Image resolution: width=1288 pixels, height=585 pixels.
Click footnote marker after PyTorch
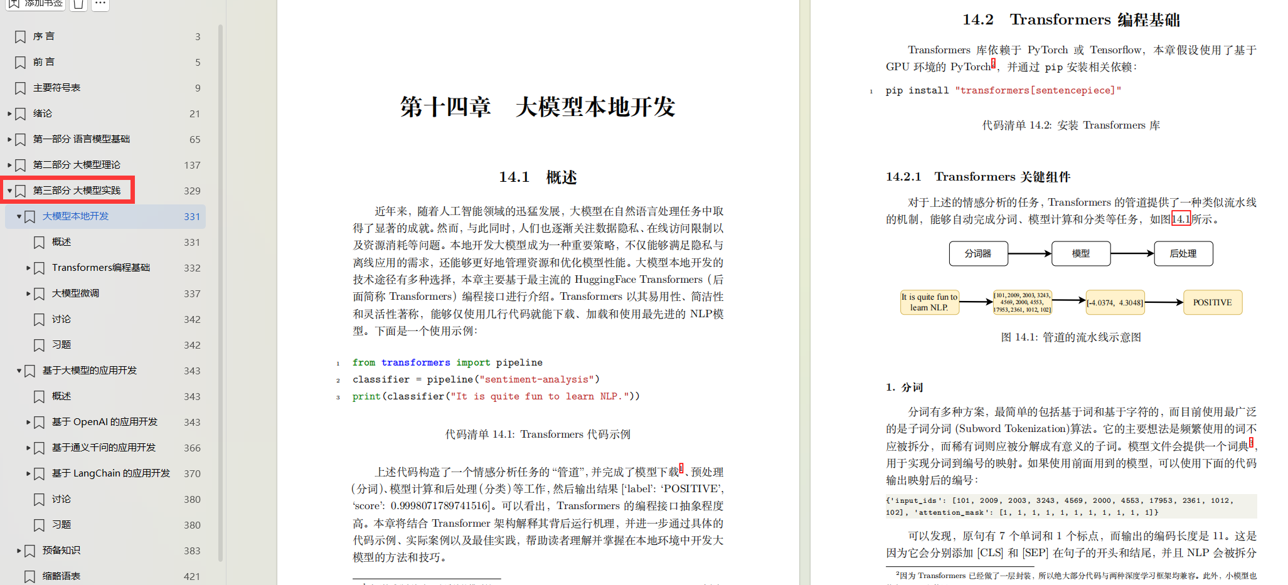click(993, 62)
